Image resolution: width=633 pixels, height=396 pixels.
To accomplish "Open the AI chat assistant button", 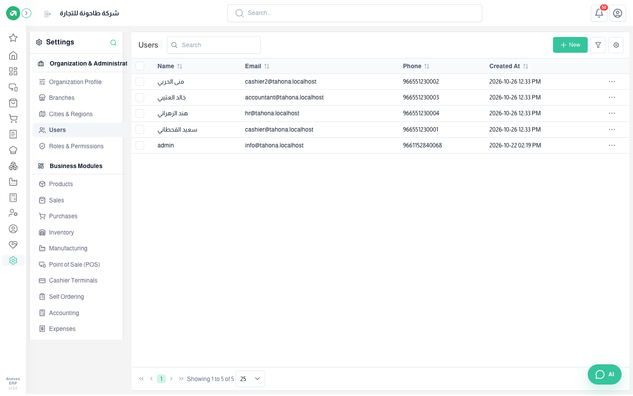I will click(x=604, y=374).
